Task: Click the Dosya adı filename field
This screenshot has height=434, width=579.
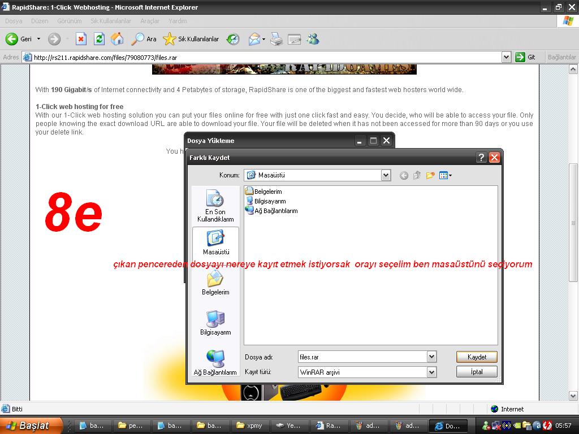Action: [362, 357]
